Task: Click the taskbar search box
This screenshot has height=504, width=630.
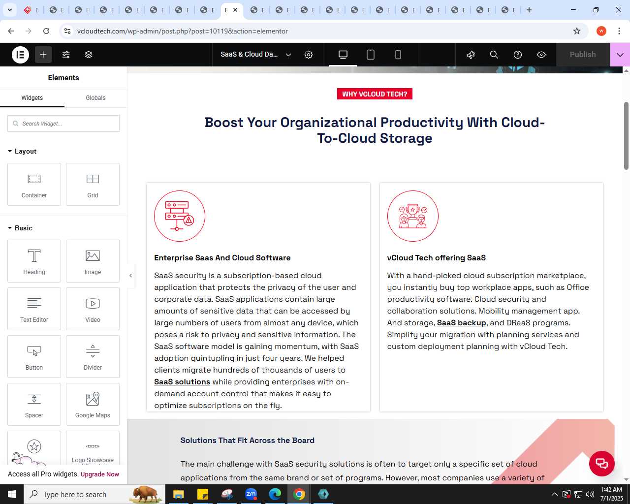Action: pos(94,494)
